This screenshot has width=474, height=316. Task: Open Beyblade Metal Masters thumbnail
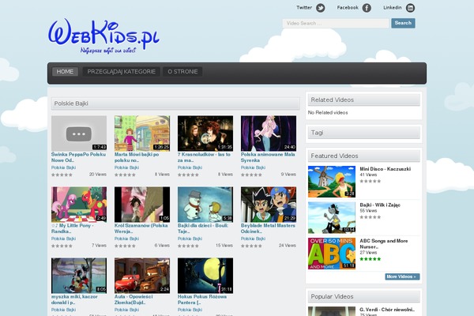pos(269,205)
